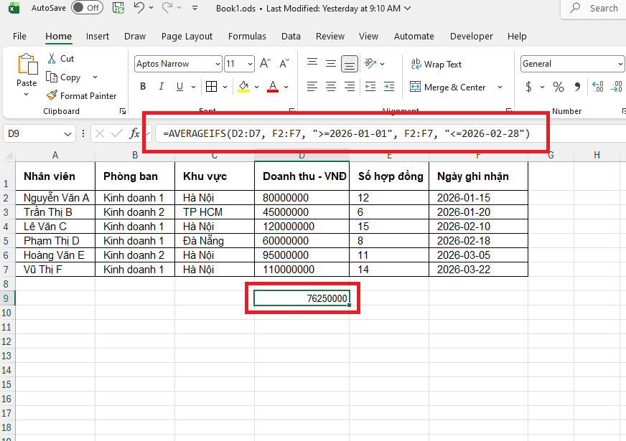Screen dimensions: 626x441
Task: Open the Name Box dropdown for D9
Action: point(67,134)
